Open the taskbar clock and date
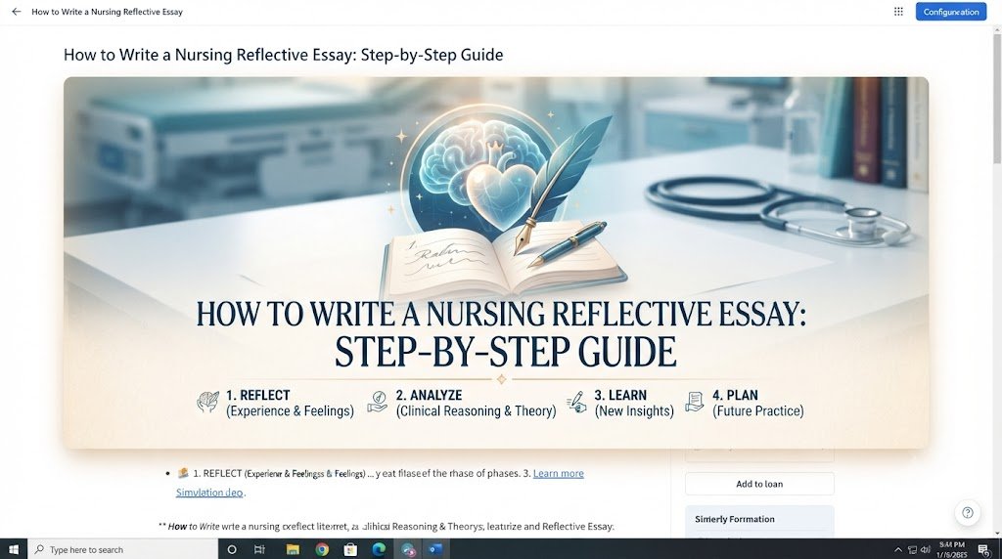Image resolution: width=1002 pixels, height=559 pixels. [951, 549]
